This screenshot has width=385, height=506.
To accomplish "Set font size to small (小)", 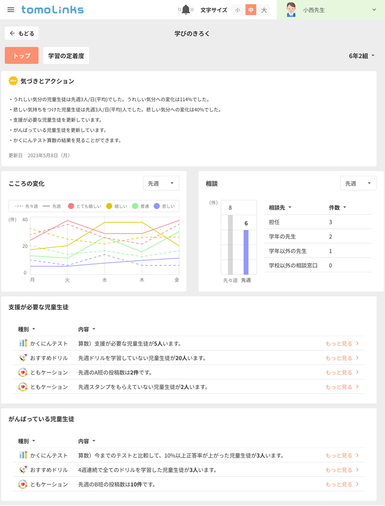I will pyautogui.click(x=237, y=10).
